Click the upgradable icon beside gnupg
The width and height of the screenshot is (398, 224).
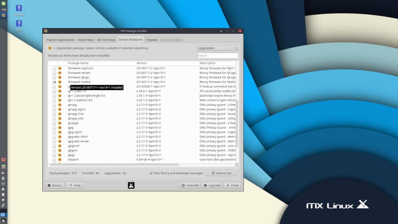pos(60,105)
